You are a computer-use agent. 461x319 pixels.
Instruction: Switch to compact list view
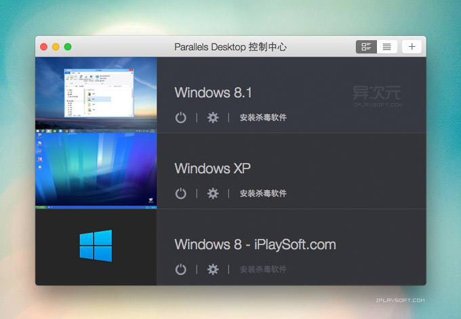(387, 47)
